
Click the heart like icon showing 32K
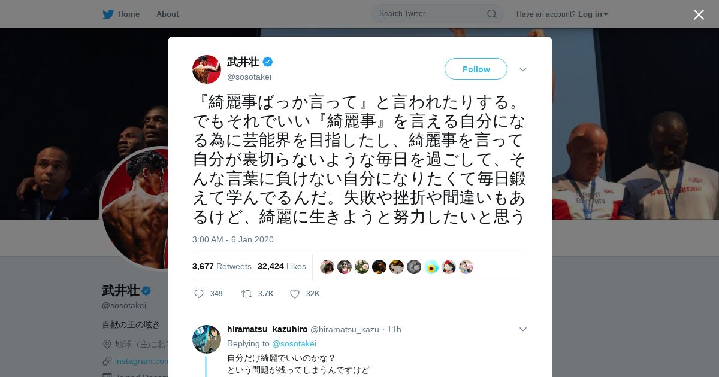point(295,294)
